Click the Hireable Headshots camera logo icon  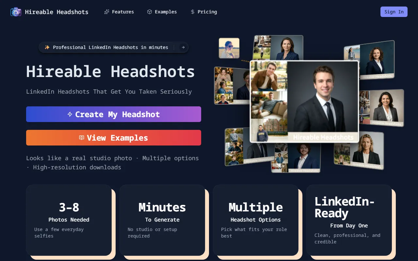[16, 12]
